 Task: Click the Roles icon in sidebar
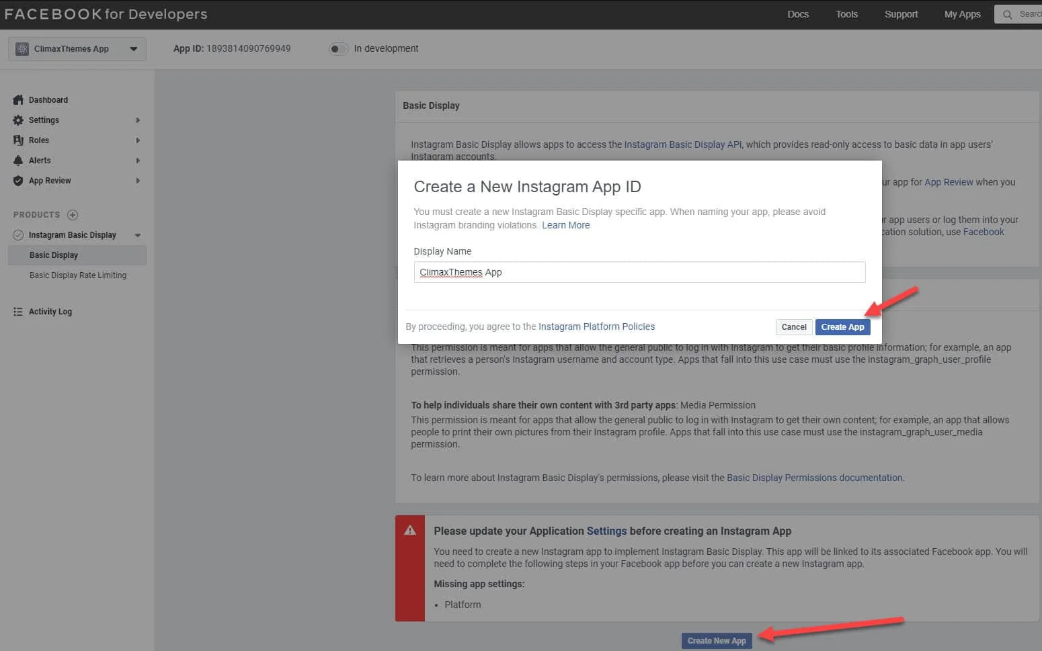tap(18, 140)
